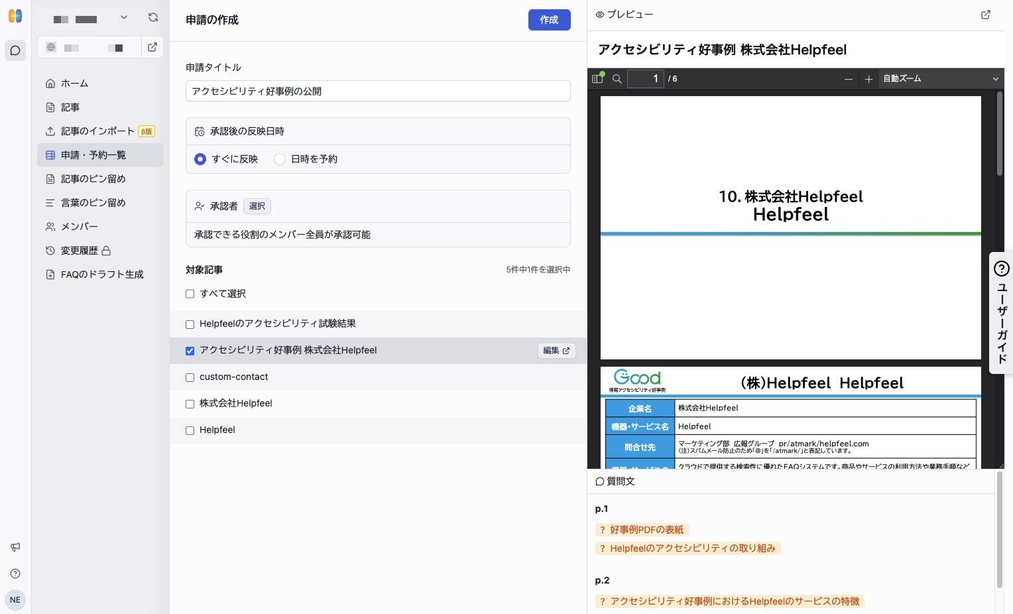Open 言葉のピン留め
The width and height of the screenshot is (1013, 614).
pyautogui.click(x=100, y=203)
